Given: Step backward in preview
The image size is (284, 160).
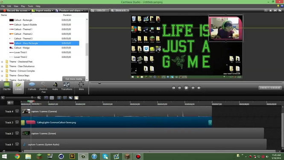Looking at the screenshot, I should coord(179,88).
